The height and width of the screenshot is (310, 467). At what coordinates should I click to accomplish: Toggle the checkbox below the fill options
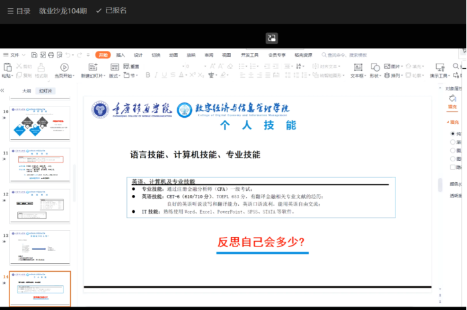pyautogui.click(x=453, y=168)
